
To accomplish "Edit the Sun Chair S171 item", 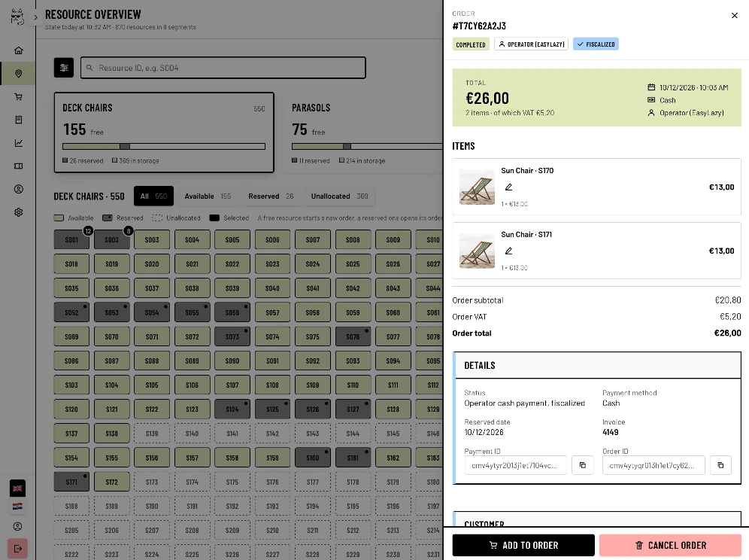I will click(508, 251).
